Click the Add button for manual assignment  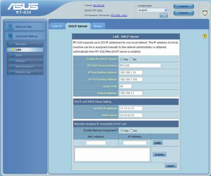(x=157, y=143)
